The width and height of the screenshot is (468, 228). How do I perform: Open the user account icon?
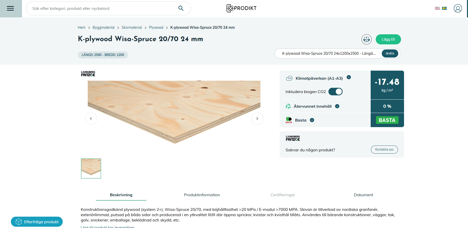[x=458, y=8]
